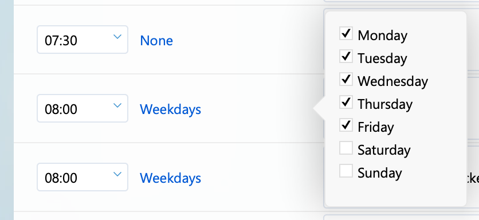Click the Weekdays link in the middle row
This screenshot has width=479, height=220.
pos(171,109)
